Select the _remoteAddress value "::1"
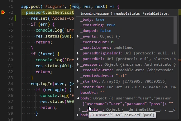 [x=121, y=76]
